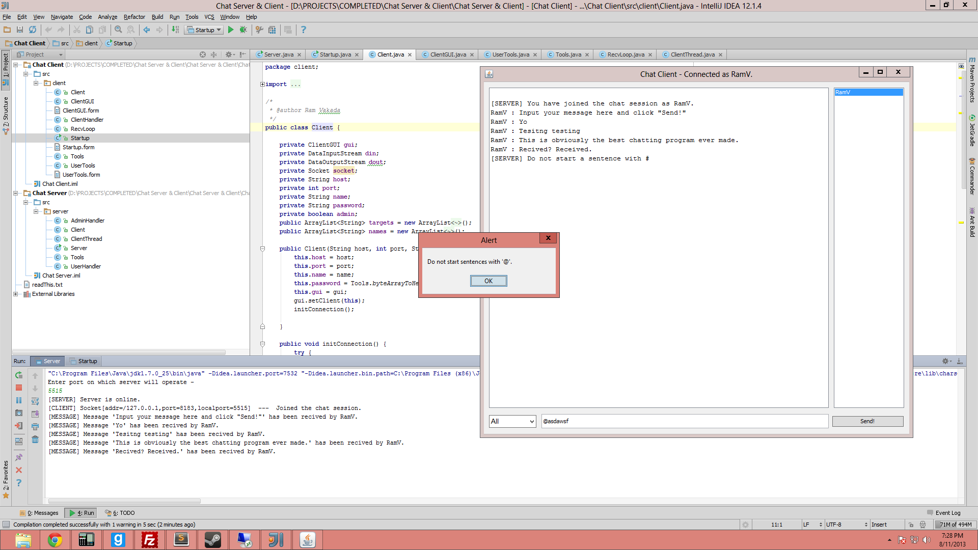Run the Startup configuration with green arrow
Viewport: 978px width, 550px height.
point(231,30)
